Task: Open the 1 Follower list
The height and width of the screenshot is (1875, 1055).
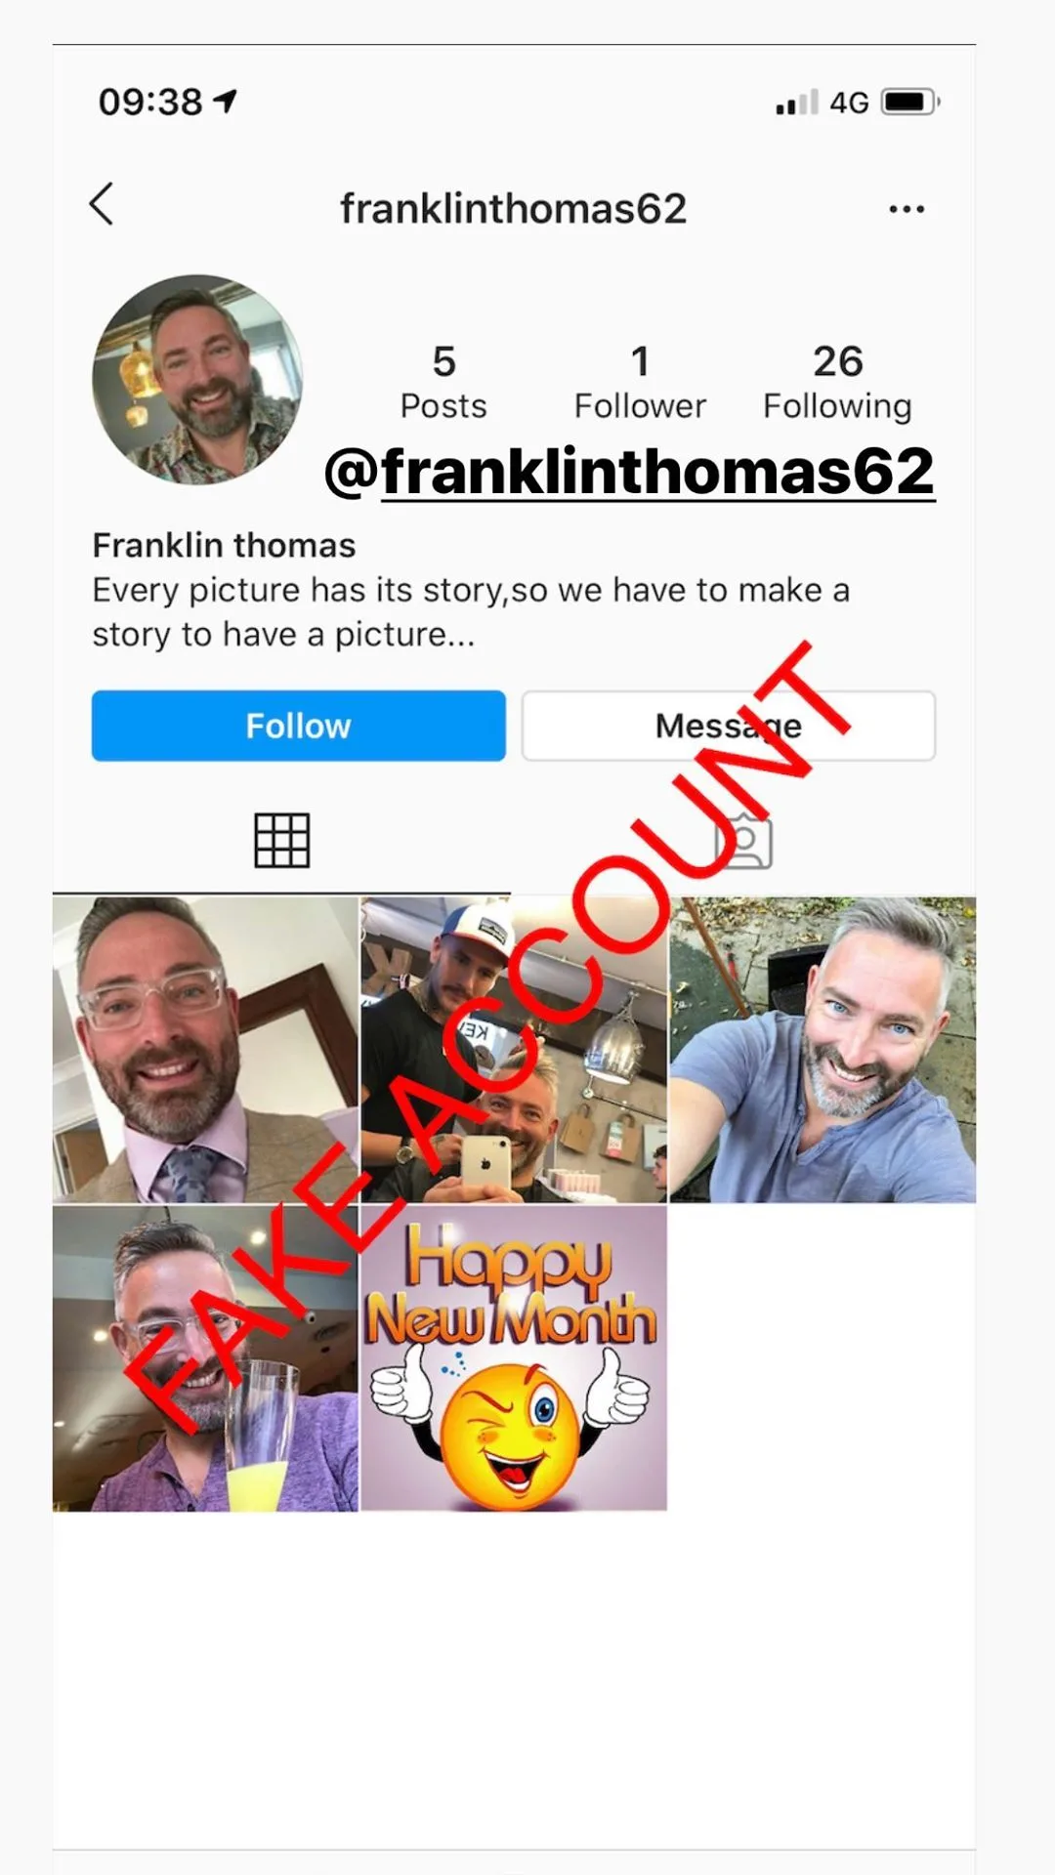Action: (x=640, y=382)
